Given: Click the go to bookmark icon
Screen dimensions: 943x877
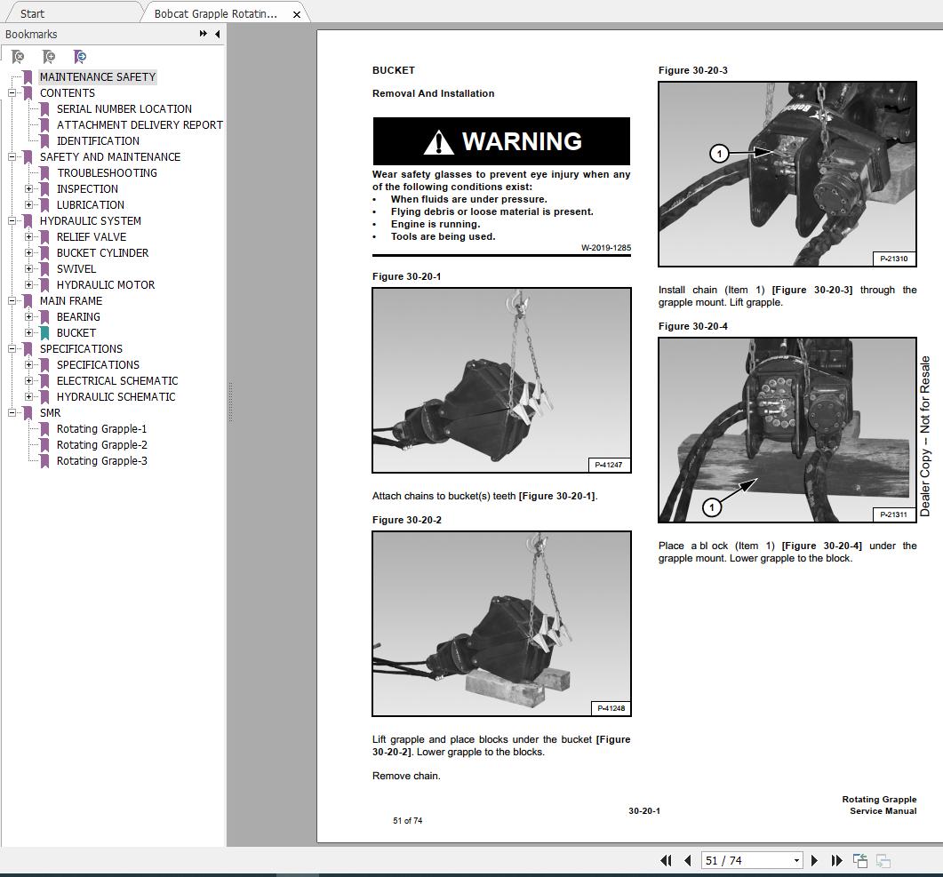Looking at the screenshot, I should coord(80,56).
